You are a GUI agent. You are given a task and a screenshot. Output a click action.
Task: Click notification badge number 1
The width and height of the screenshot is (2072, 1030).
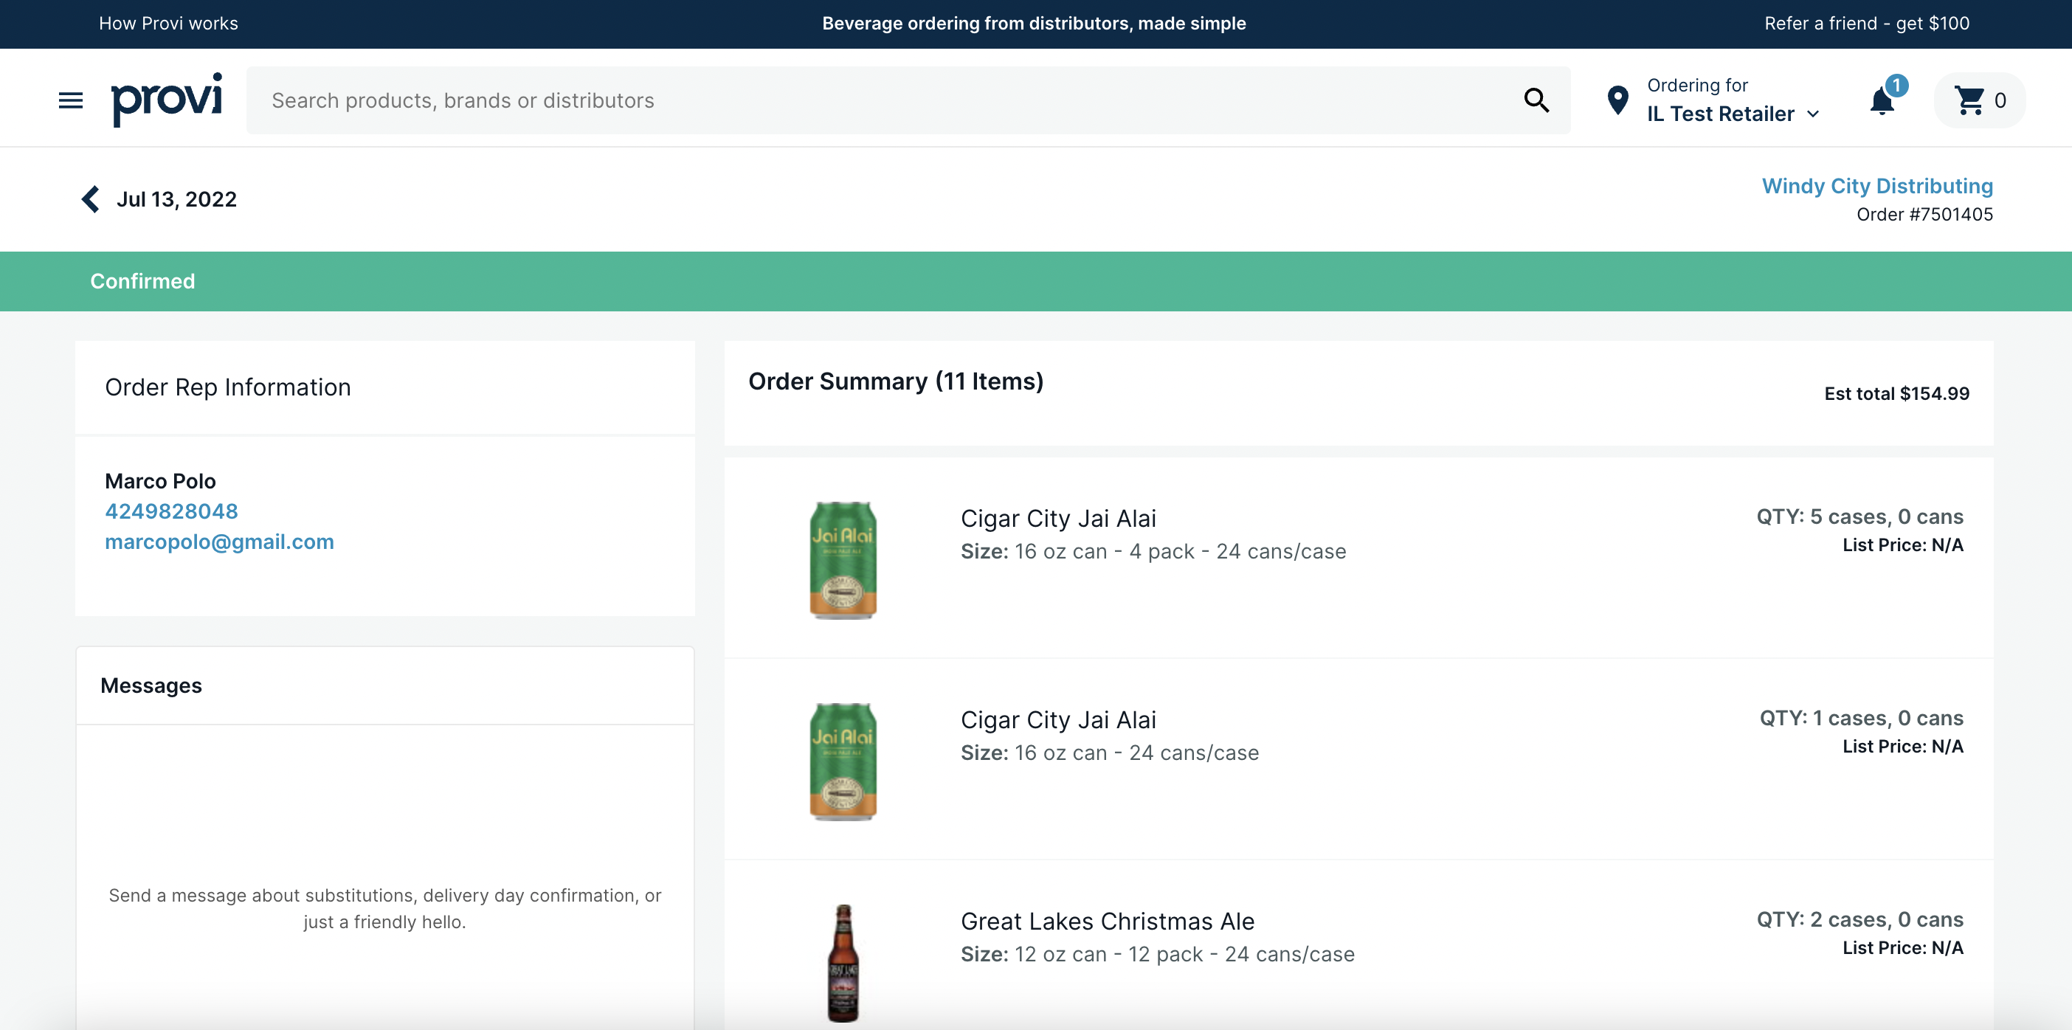[1896, 86]
